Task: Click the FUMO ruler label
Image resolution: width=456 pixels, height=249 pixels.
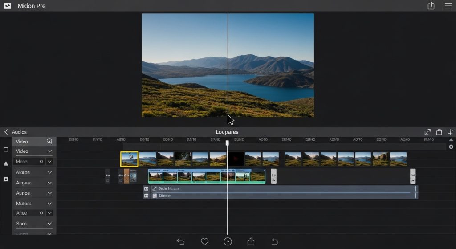Action: (429, 139)
